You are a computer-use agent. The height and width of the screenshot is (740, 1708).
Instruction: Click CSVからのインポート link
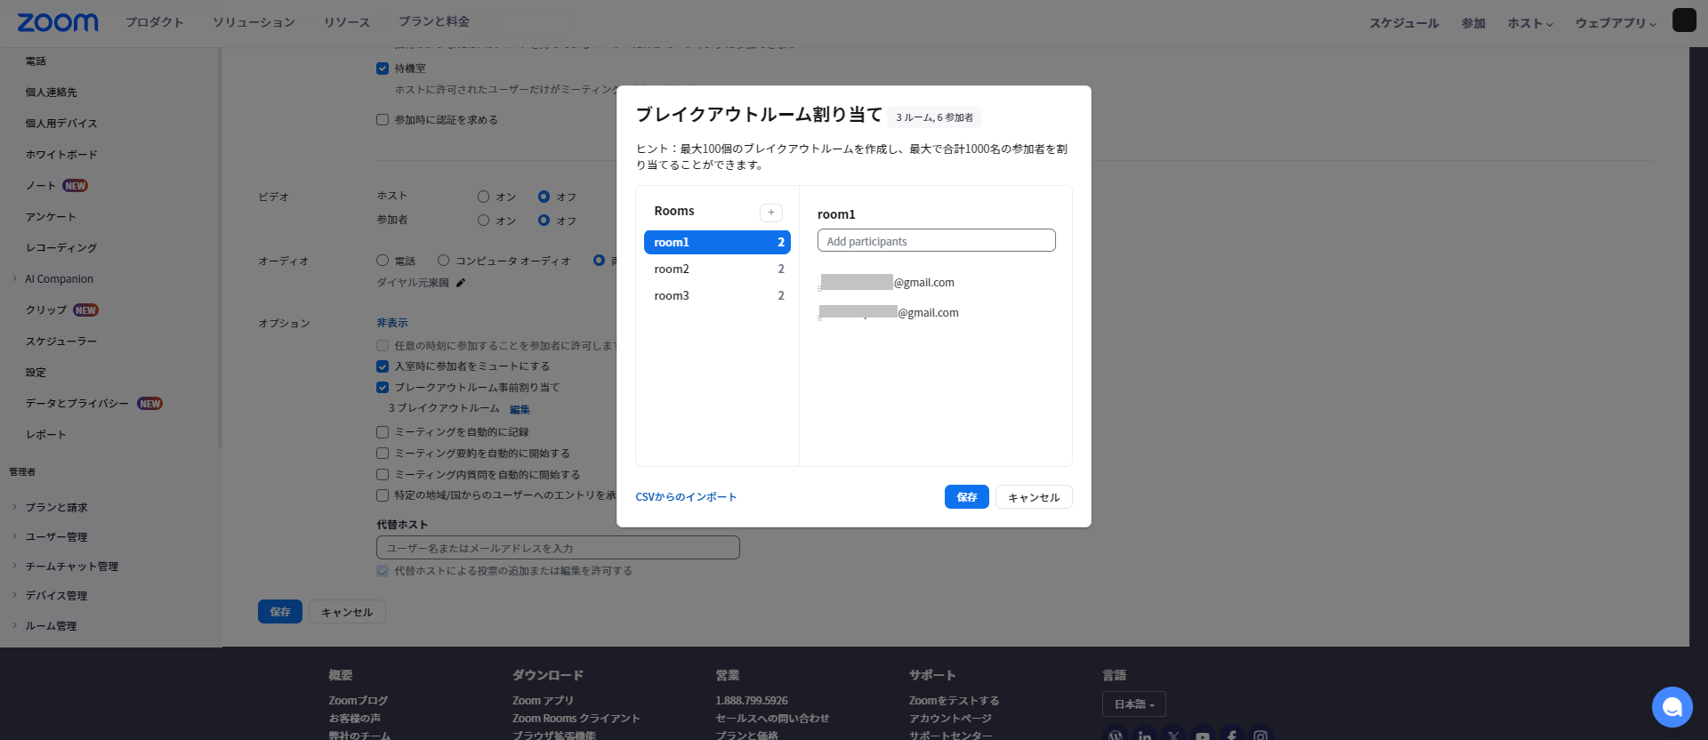(x=686, y=497)
